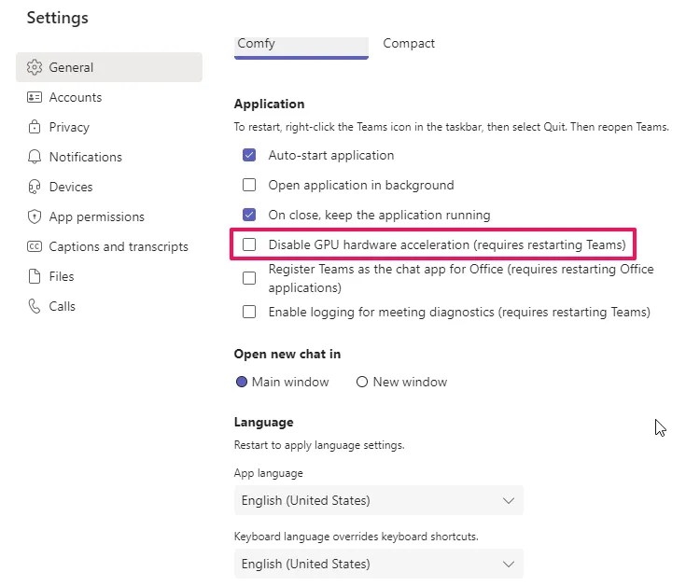Choose New window for new chats
This screenshot has width=700, height=586.
click(362, 382)
